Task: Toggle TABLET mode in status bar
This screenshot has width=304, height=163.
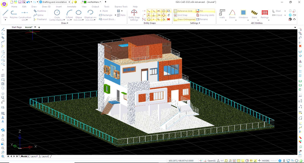Action: click(274, 161)
